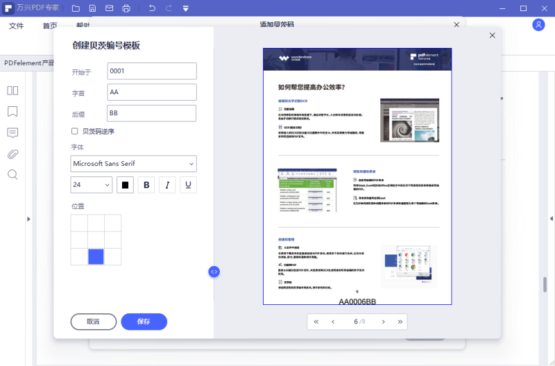Show page thumbnails panel icon in sidebar
Image resolution: width=555 pixels, height=366 pixels.
click(12, 91)
